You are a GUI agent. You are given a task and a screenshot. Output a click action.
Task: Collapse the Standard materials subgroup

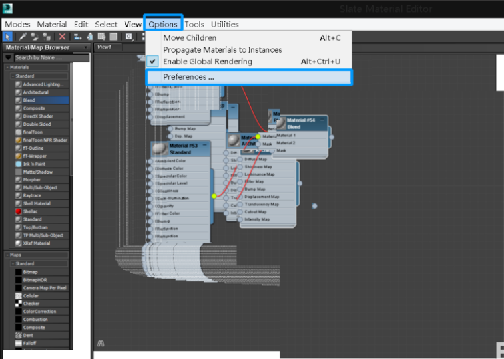point(13,76)
